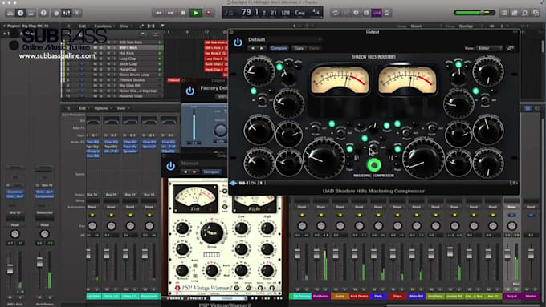Open the List Editors icon
The image size is (546, 307).
click(x=504, y=13)
